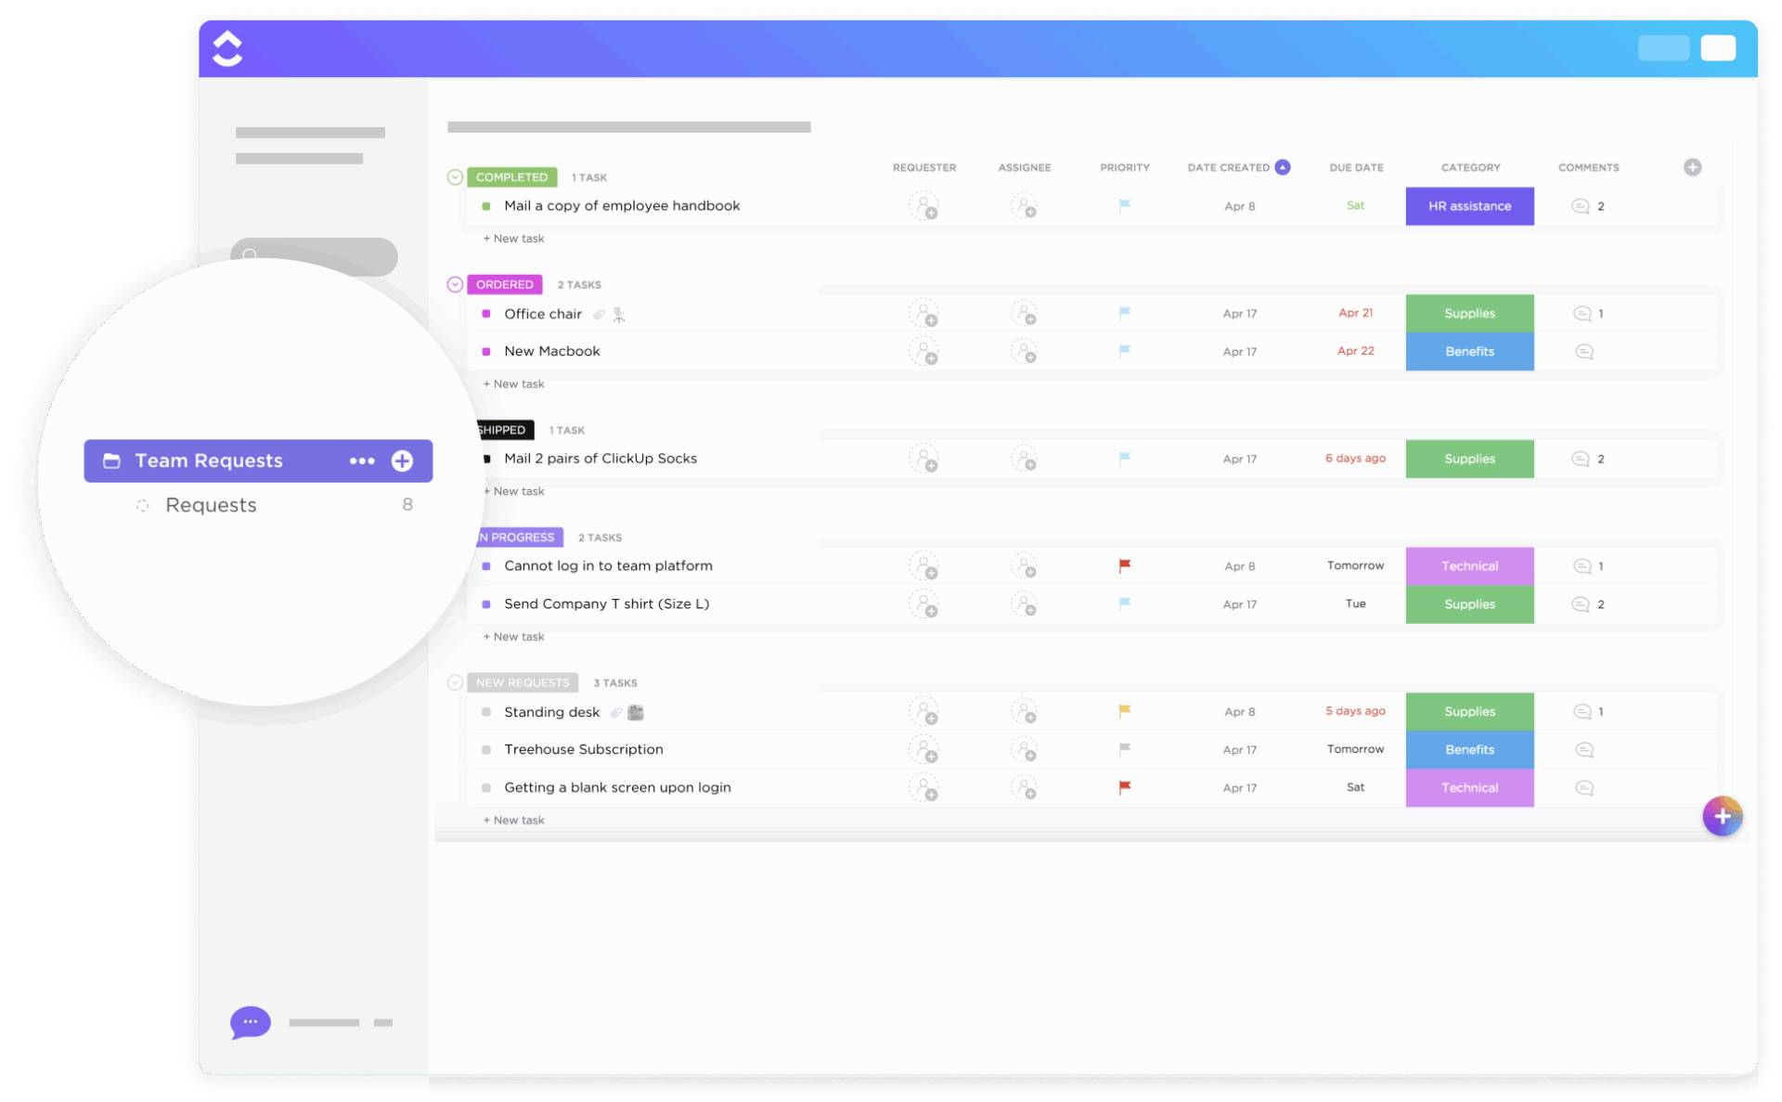Click the add column plus icon
This screenshot has width=1782, height=1102.
point(1692,167)
